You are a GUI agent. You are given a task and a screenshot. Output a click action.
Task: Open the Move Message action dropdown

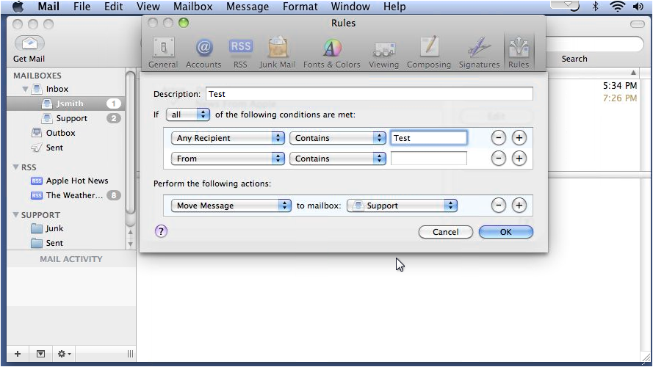pyautogui.click(x=231, y=206)
